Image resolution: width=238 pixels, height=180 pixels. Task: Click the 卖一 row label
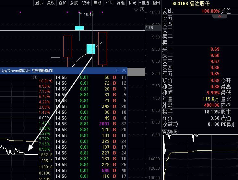pos(167,43)
